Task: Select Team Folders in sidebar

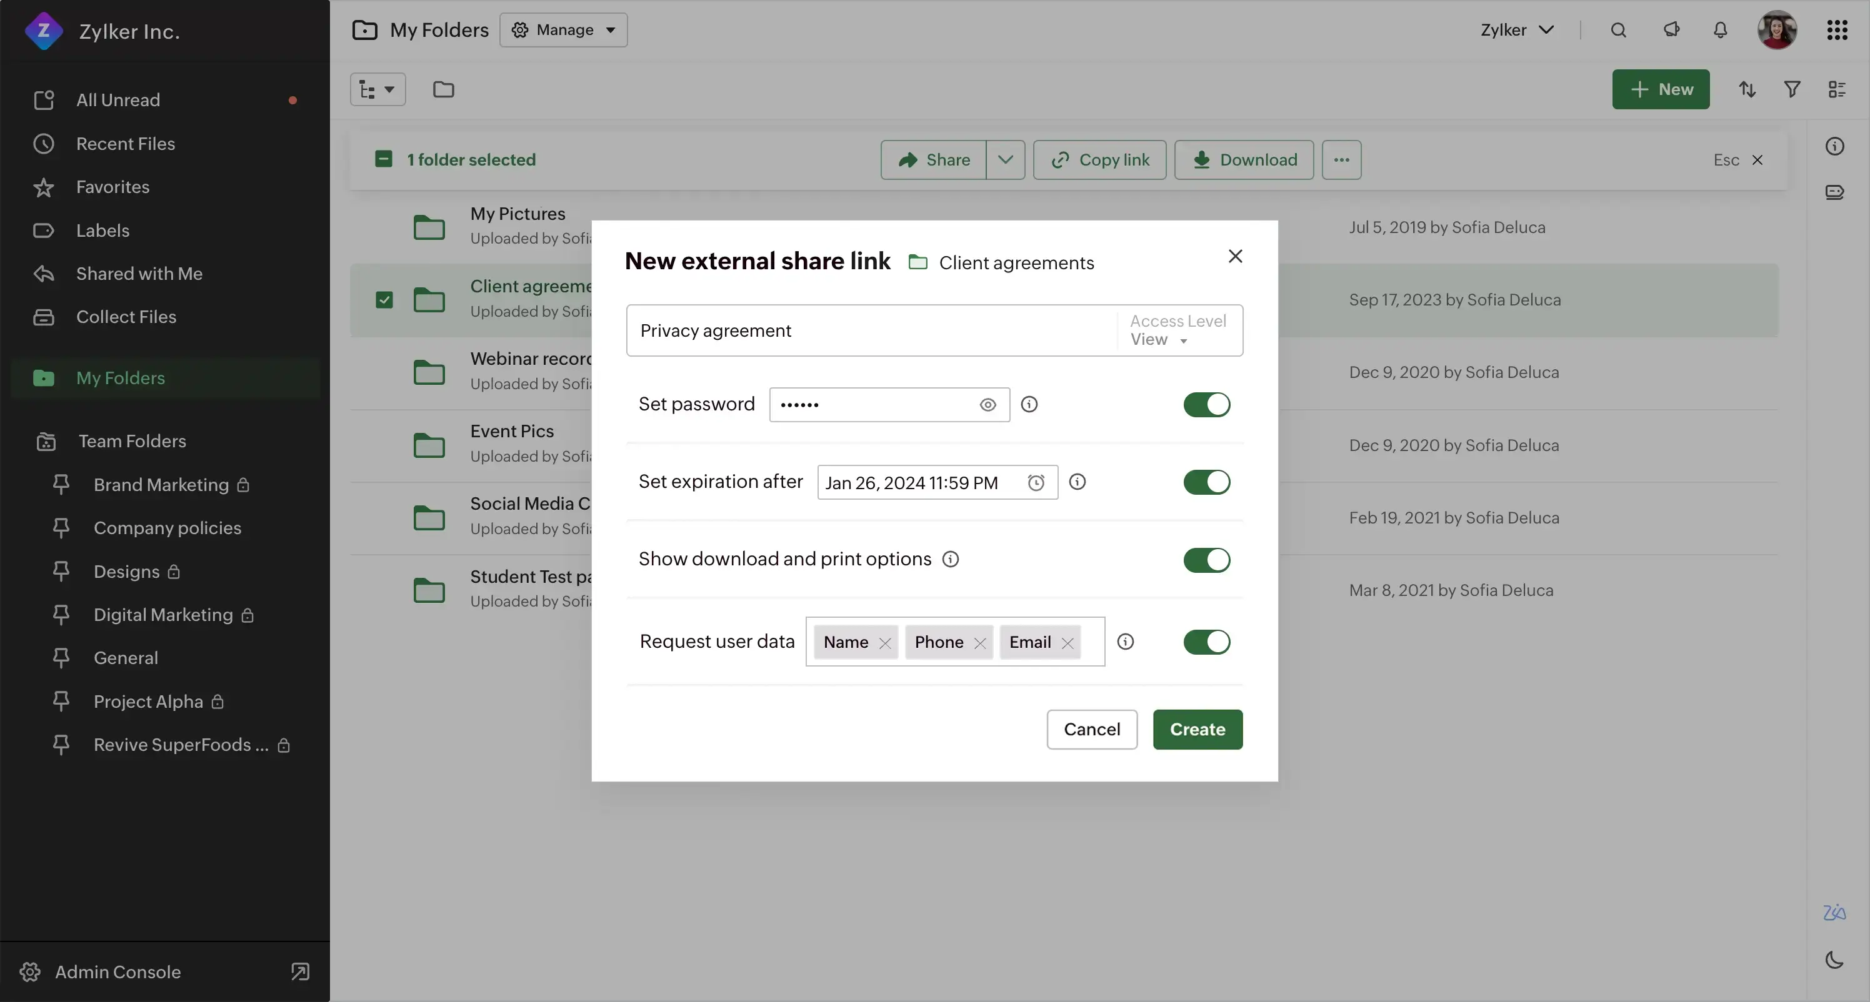Action: point(131,441)
